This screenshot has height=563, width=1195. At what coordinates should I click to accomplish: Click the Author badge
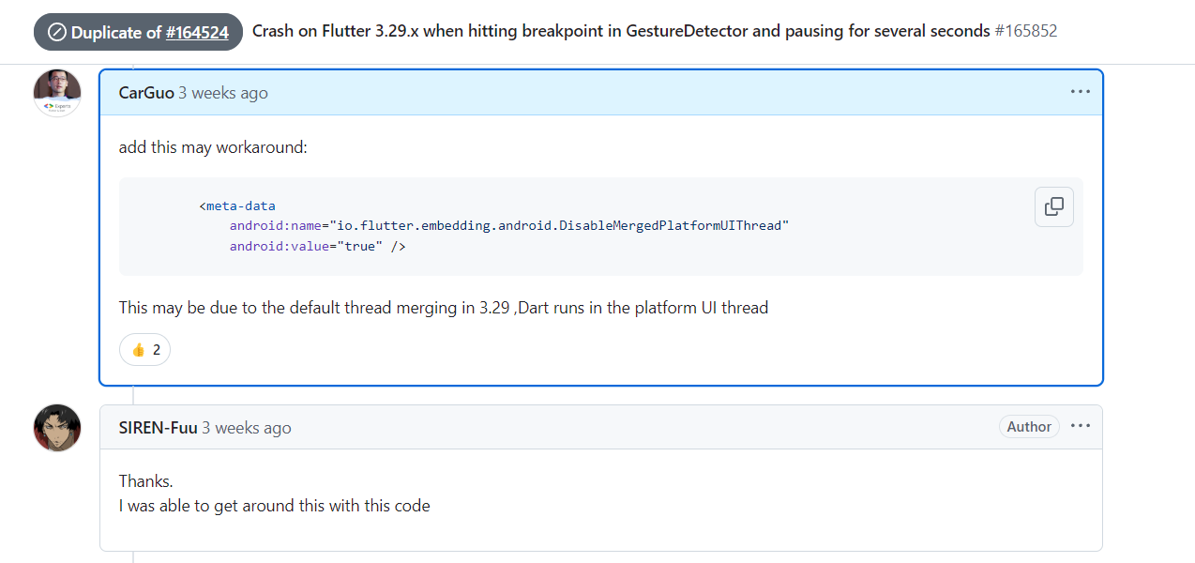click(x=1029, y=427)
